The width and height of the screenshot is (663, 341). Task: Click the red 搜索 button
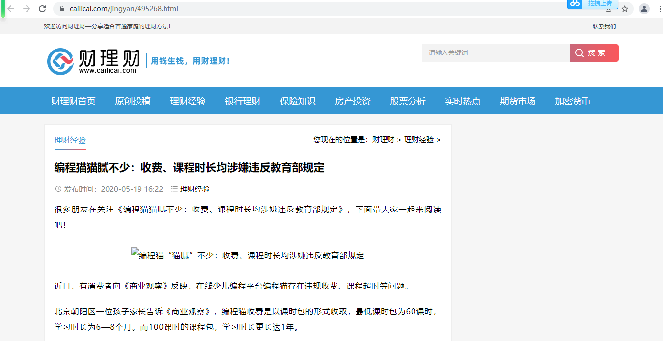[x=594, y=53]
